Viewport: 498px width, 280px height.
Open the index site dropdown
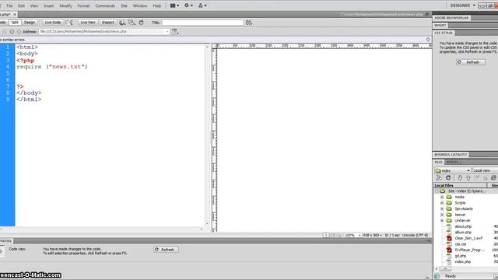(453, 170)
